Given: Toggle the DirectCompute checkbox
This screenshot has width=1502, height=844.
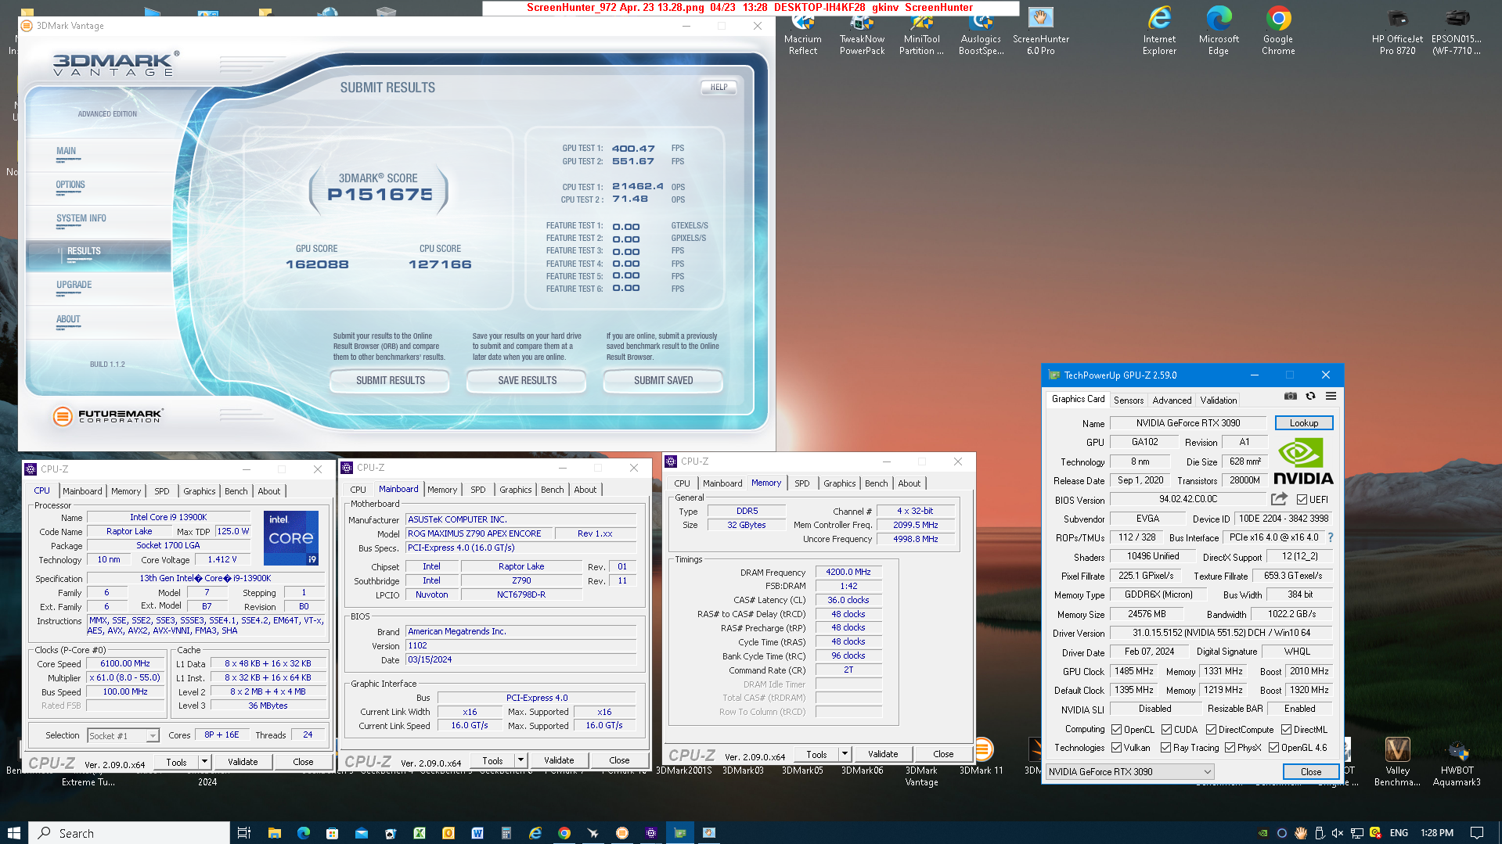Looking at the screenshot, I should pos(1211,730).
